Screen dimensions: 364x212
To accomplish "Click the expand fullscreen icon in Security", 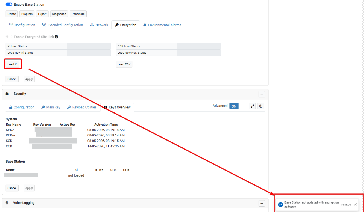I will (252, 106).
